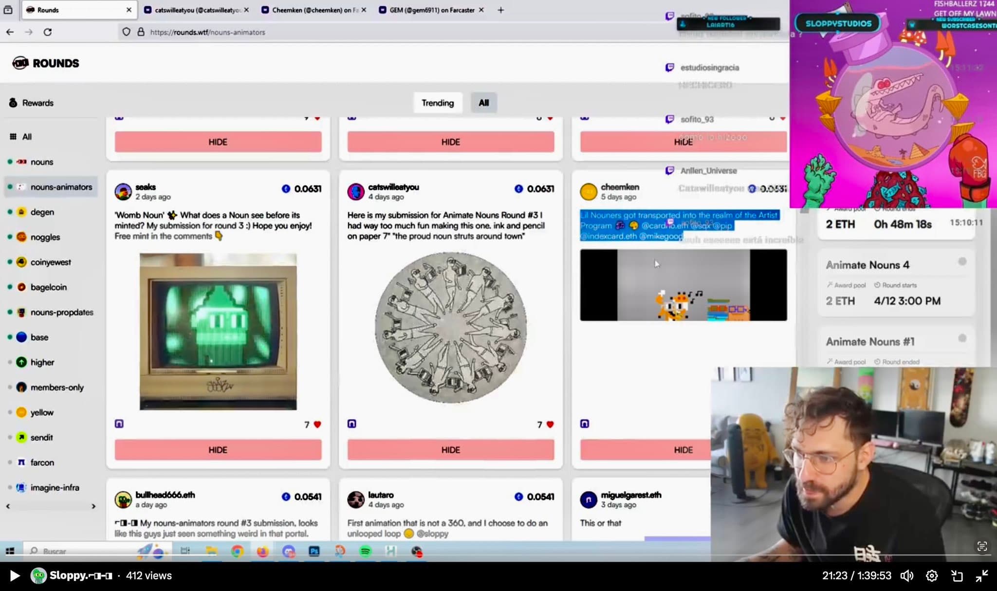Seek on the video progress bar
Image resolution: width=997 pixels, height=591 pixels.
pyautogui.click(x=498, y=555)
